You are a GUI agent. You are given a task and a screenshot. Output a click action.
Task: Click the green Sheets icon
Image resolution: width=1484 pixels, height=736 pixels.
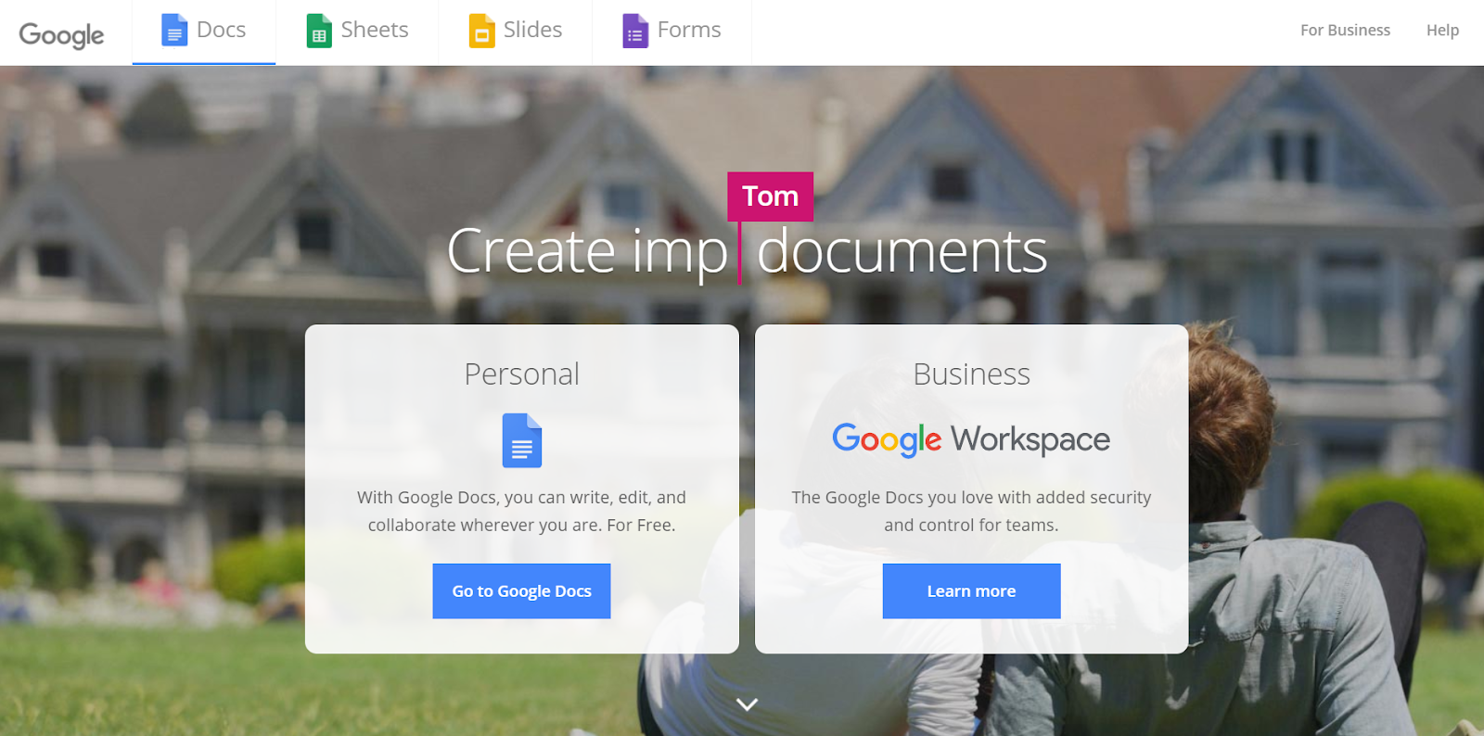click(x=319, y=31)
